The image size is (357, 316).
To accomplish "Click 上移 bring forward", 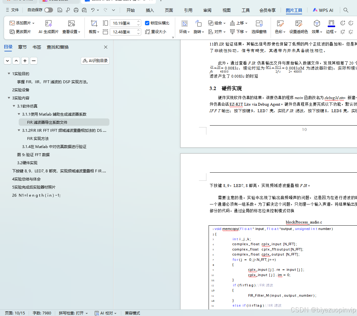I will point(239,23).
